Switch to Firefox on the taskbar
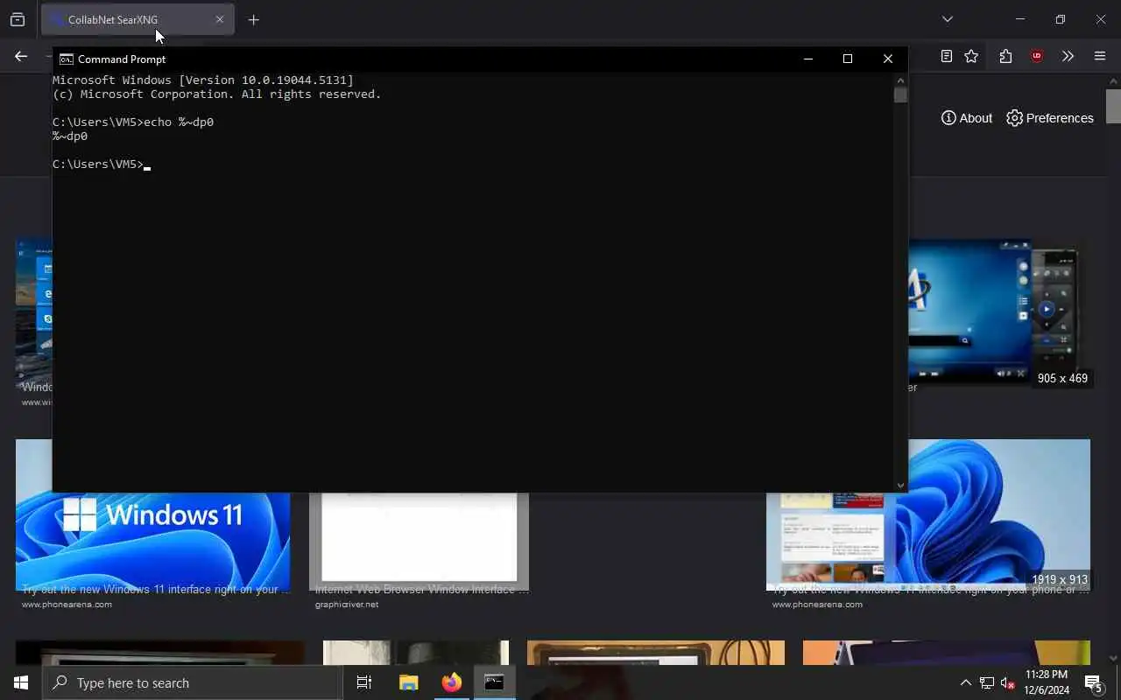Image resolution: width=1121 pixels, height=700 pixels. click(x=451, y=682)
